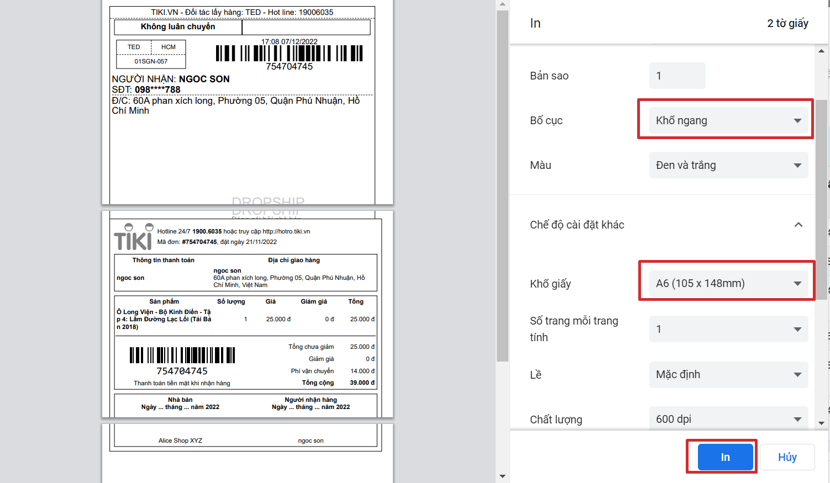Click the preview scrollbar down arrow

pyautogui.click(x=502, y=476)
